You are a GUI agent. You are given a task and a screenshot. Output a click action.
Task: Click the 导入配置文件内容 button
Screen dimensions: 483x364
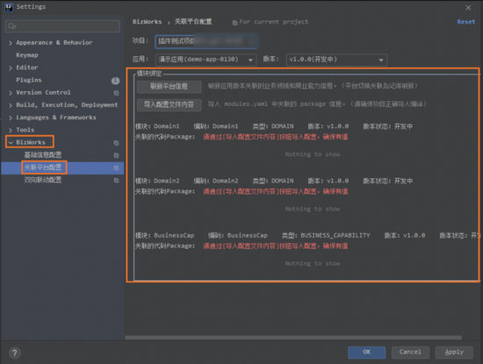tap(169, 104)
